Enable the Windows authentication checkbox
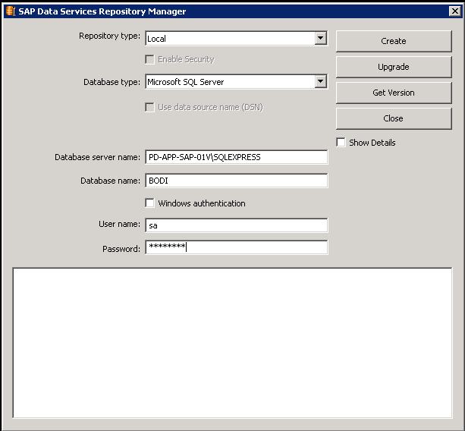The image size is (465, 431). point(149,203)
